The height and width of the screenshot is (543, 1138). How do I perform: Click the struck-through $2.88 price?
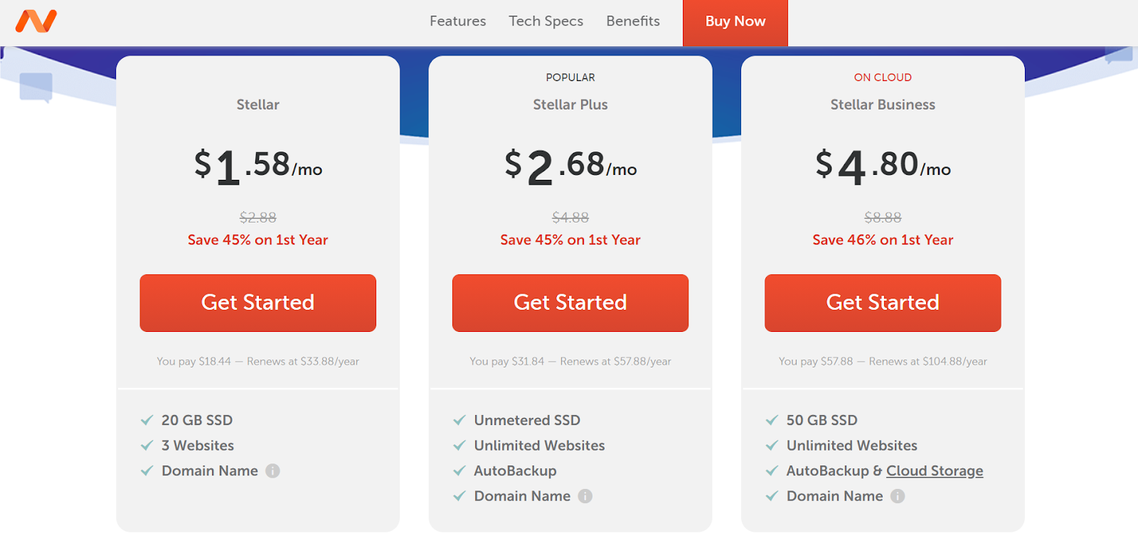(258, 217)
